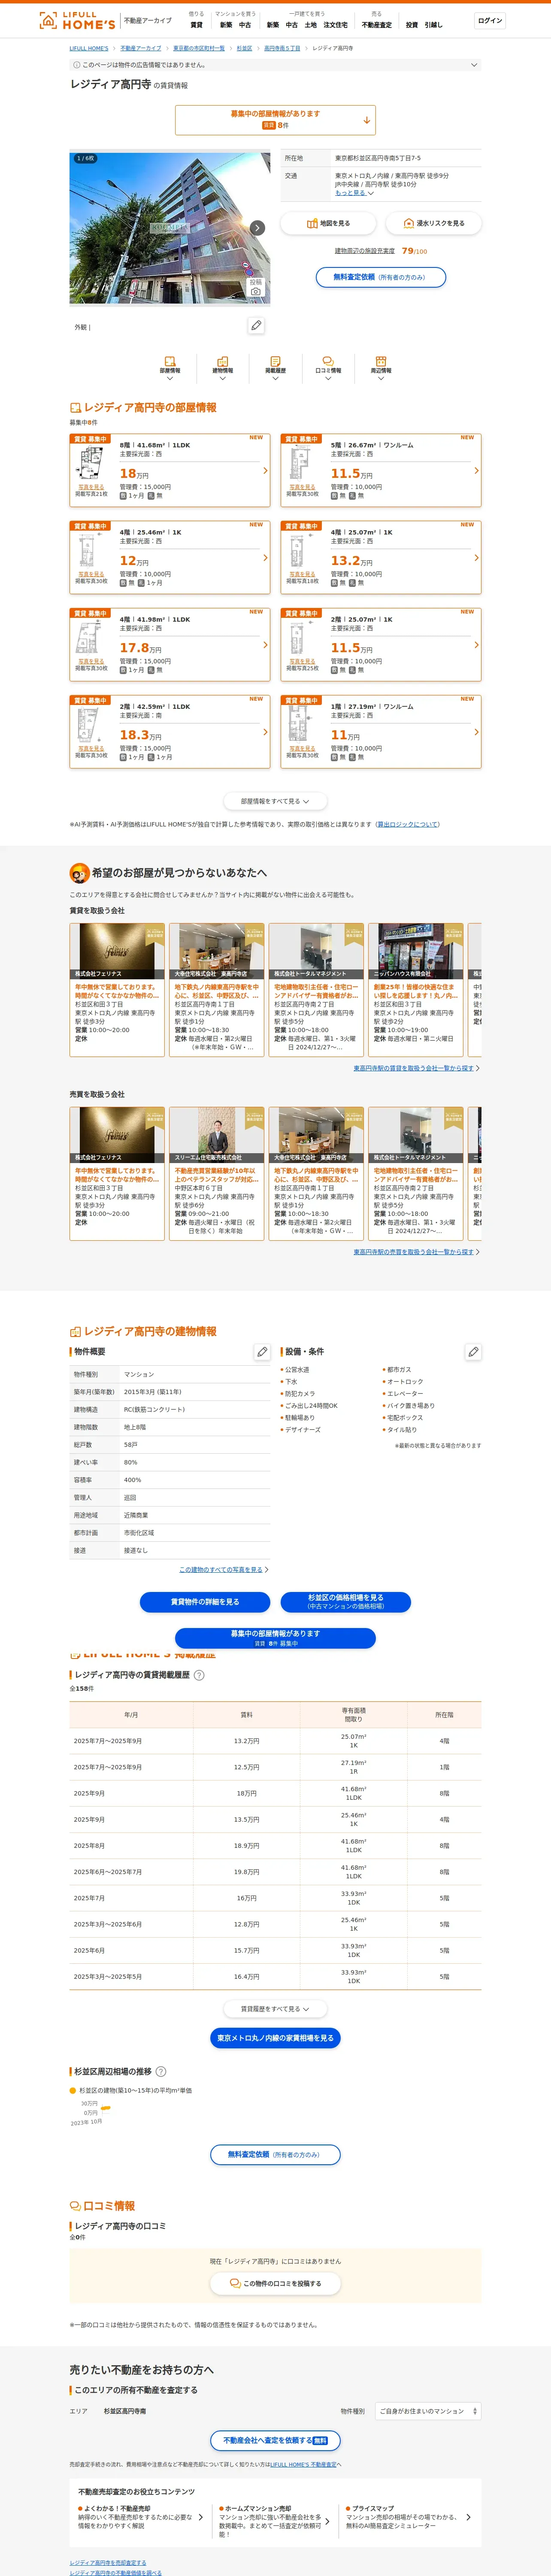Open 高円寺南５丁目 breadcrumb link

[x=282, y=48]
